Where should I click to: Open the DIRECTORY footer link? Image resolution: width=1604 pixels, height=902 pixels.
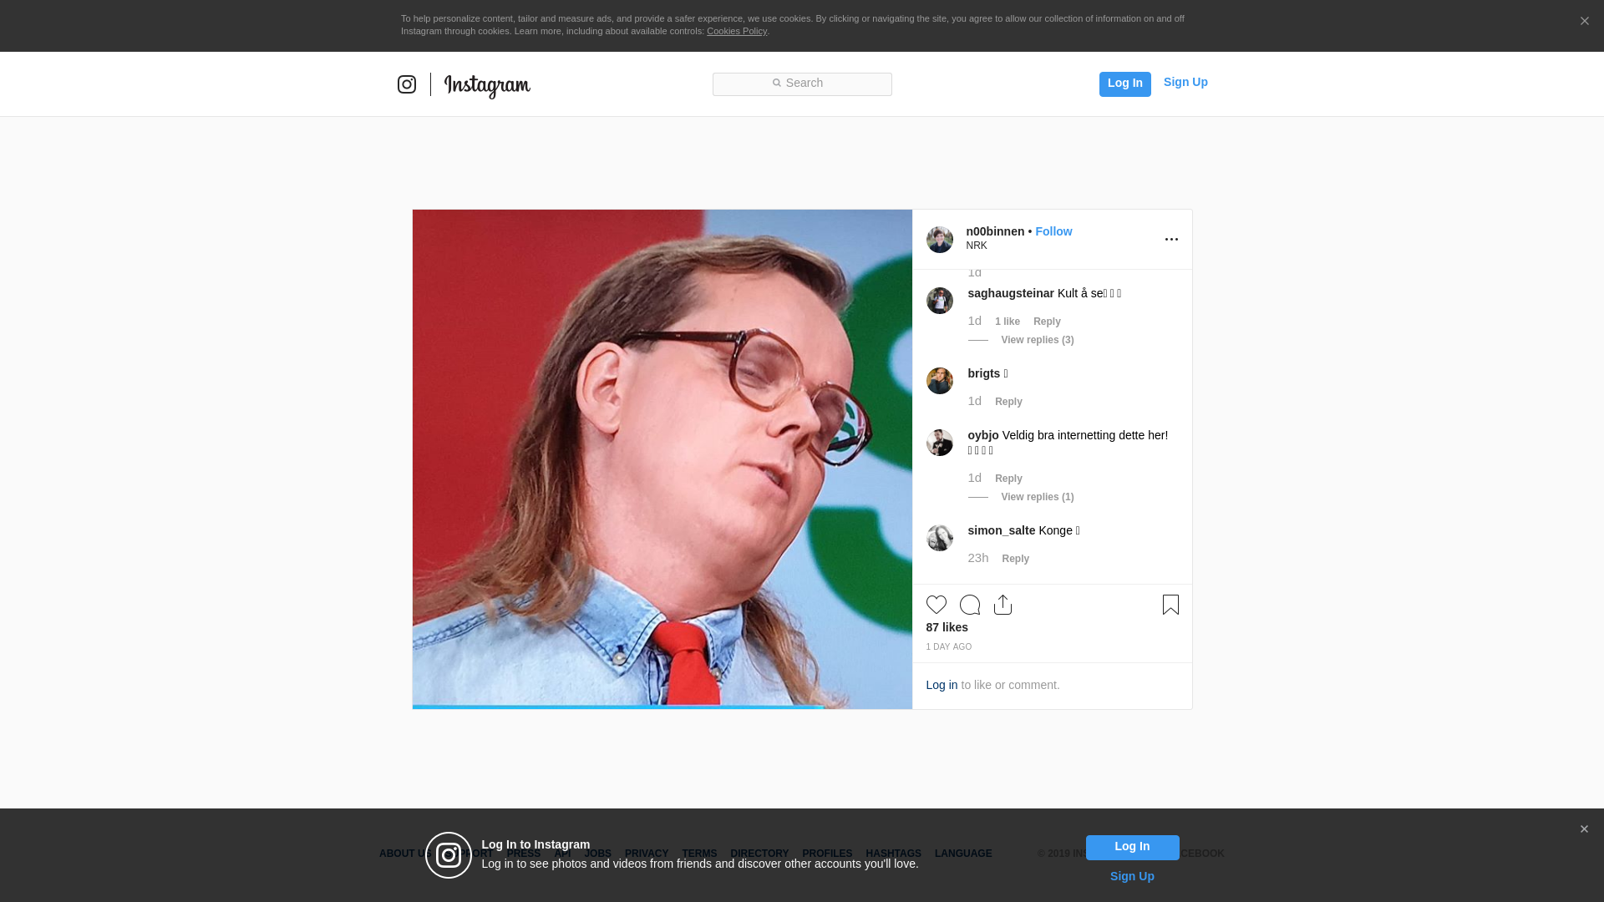tap(759, 854)
